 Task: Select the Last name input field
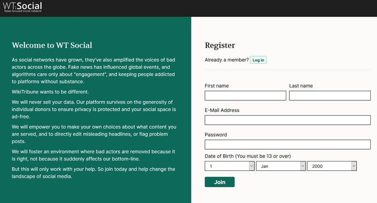click(x=330, y=95)
